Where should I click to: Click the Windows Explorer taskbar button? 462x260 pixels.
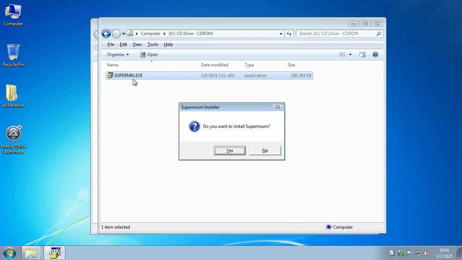31,253
